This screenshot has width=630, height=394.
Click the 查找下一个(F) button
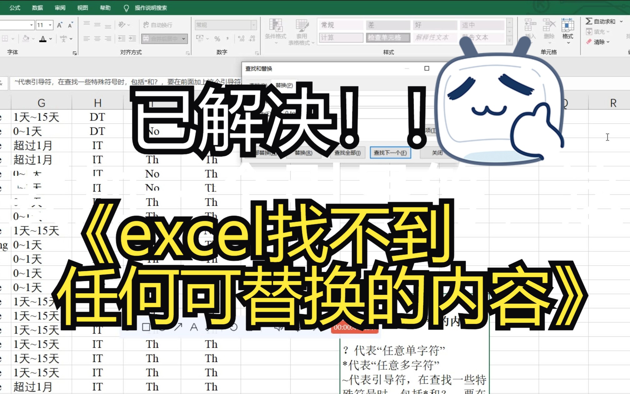tap(390, 154)
